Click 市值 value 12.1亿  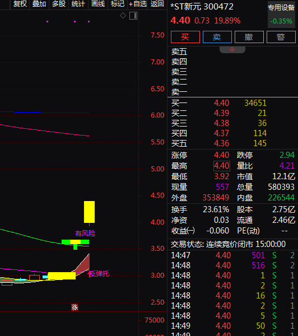283,176
